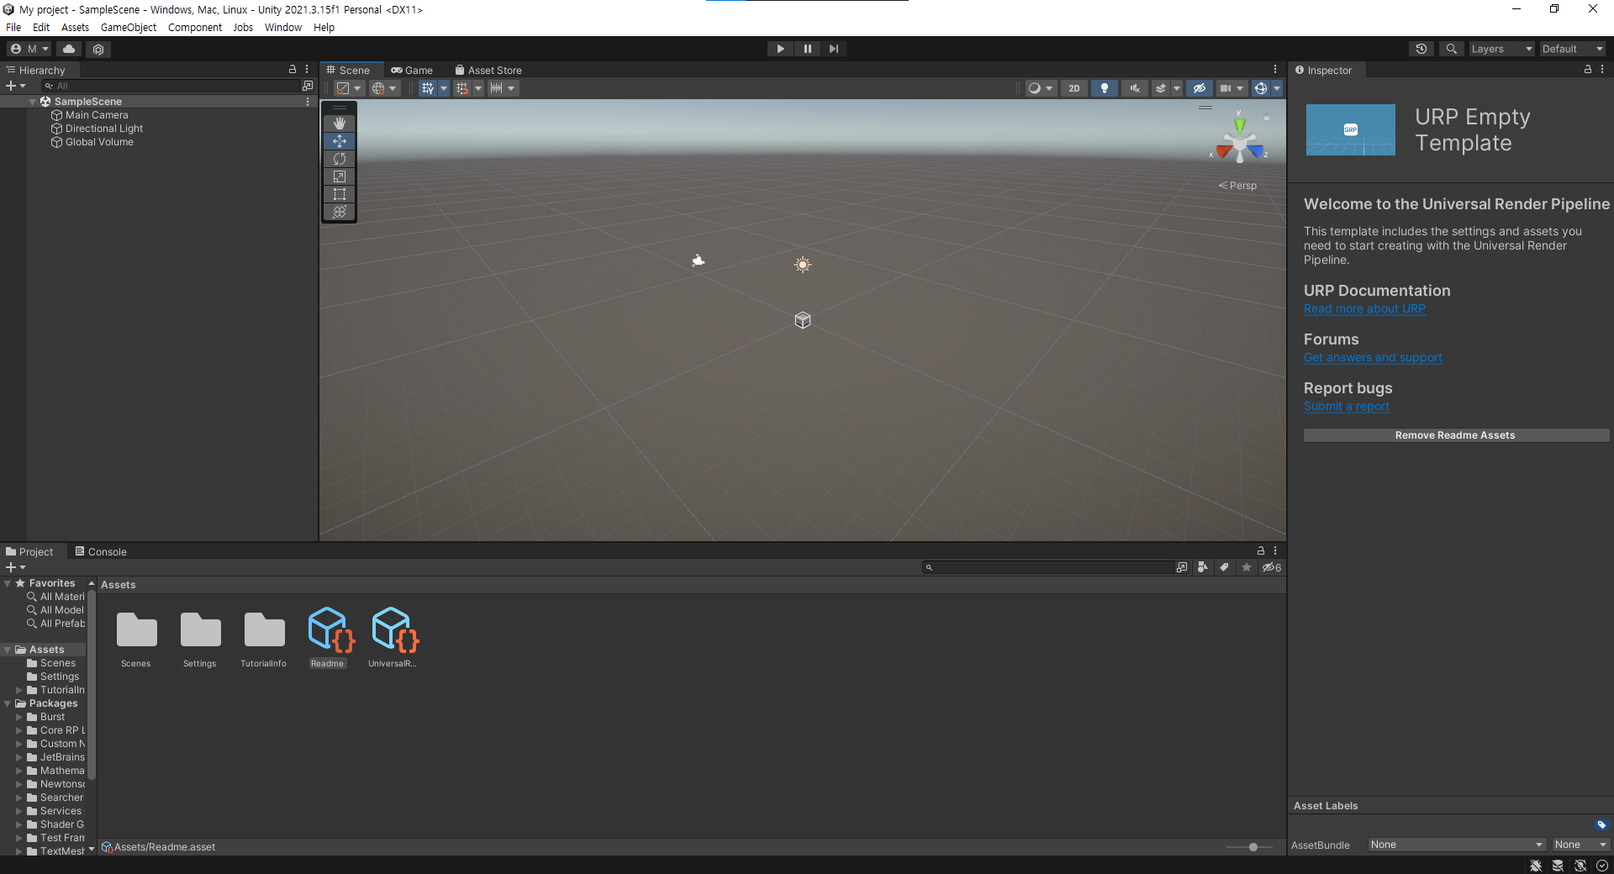The width and height of the screenshot is (1614, 874).
Task: Open AssetBundle name dropdown
Action: click(1457, 845)
